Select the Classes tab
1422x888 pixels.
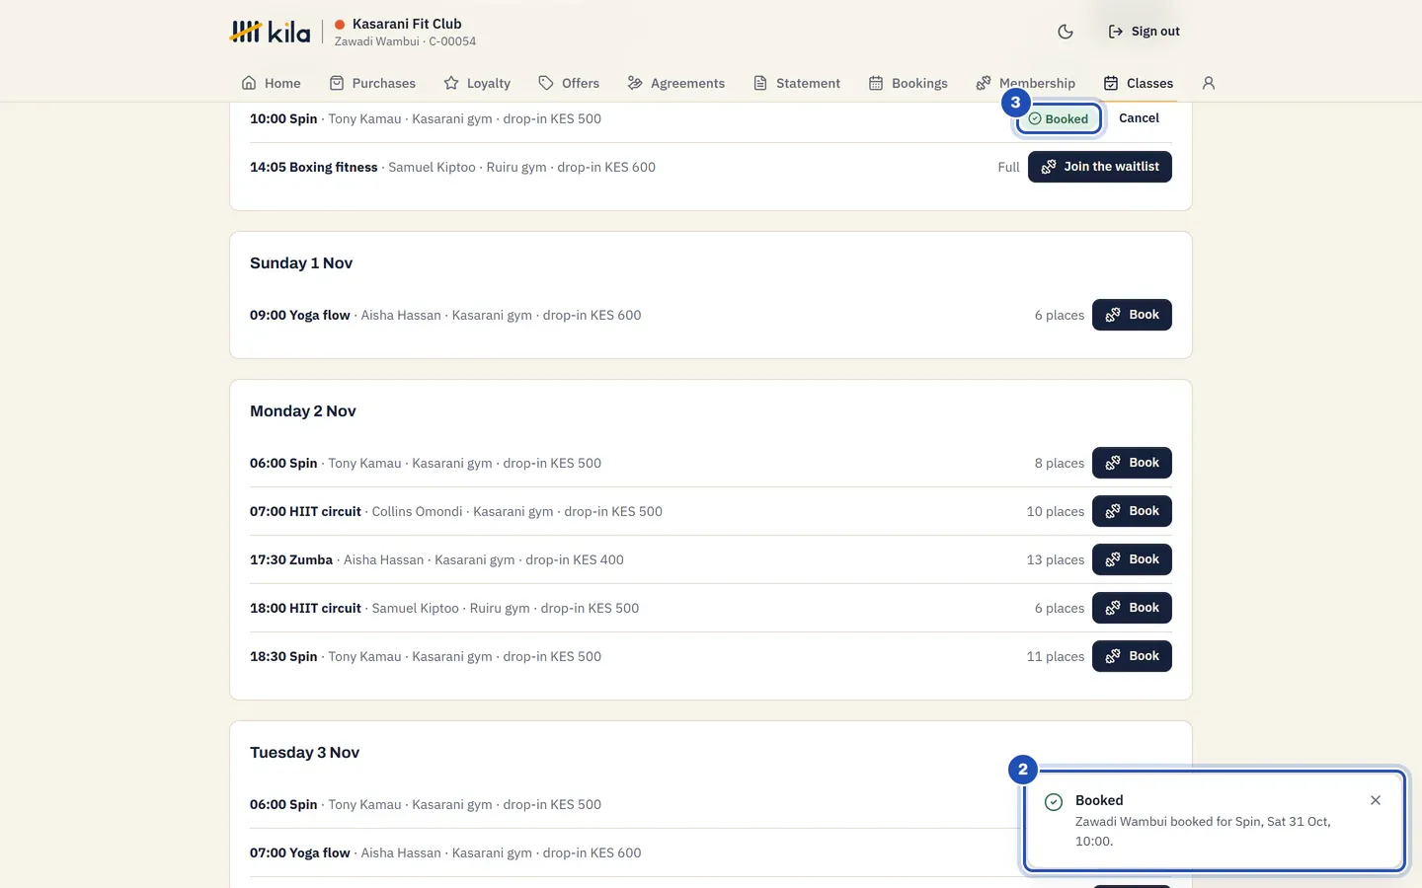[x=1139, y=83]
